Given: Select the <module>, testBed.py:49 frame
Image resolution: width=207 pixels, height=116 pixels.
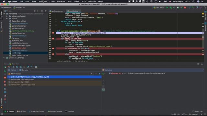Looking at the screenshot, I should (54, 80).
